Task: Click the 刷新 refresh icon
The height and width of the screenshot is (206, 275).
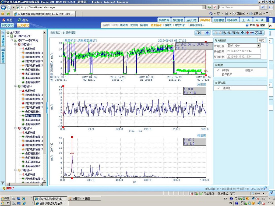Action: 19,20
